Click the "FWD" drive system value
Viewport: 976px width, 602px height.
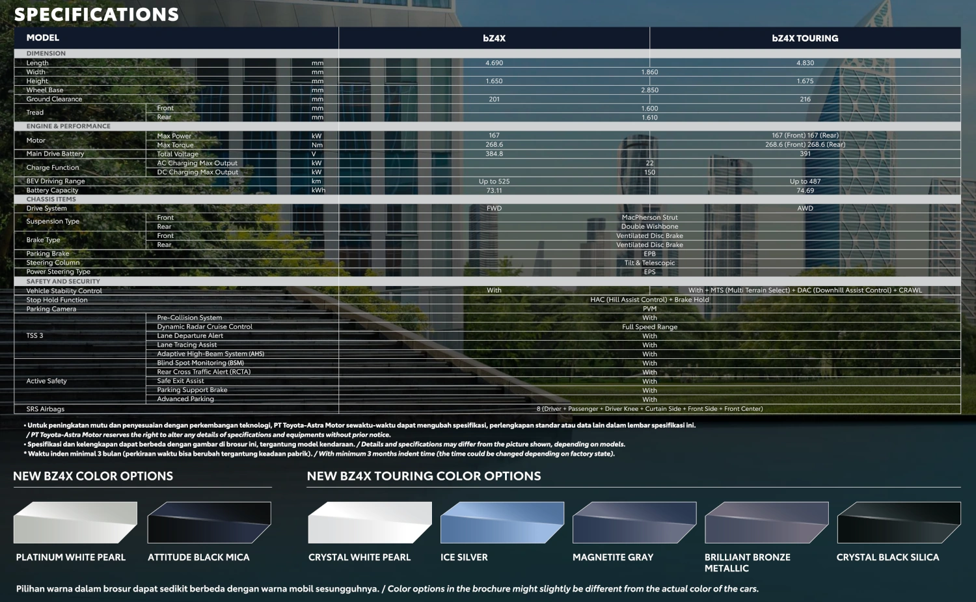(495, 209)
